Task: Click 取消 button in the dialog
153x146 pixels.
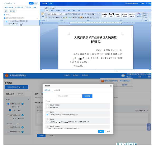Action: (x=108, y=131)
